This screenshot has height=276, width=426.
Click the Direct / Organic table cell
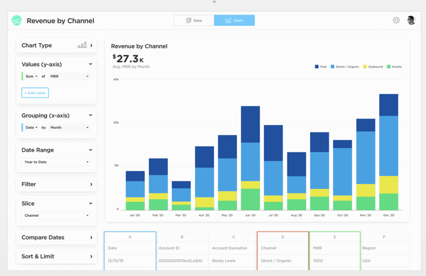click(282, 261)
